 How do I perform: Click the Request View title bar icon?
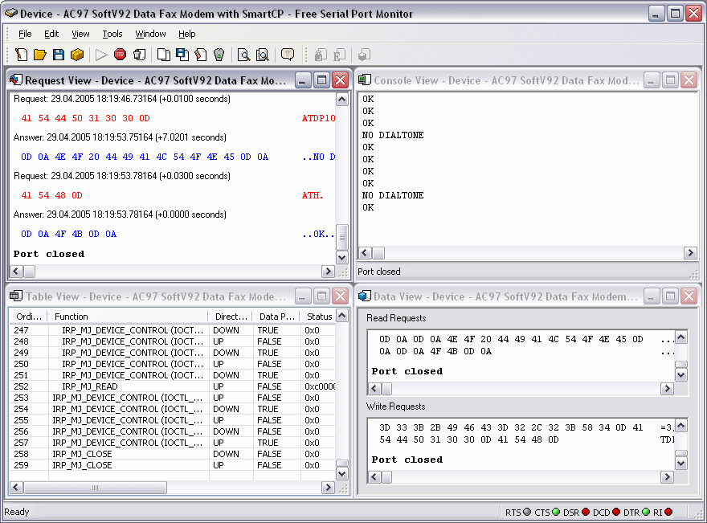click(x=15, y=80)
